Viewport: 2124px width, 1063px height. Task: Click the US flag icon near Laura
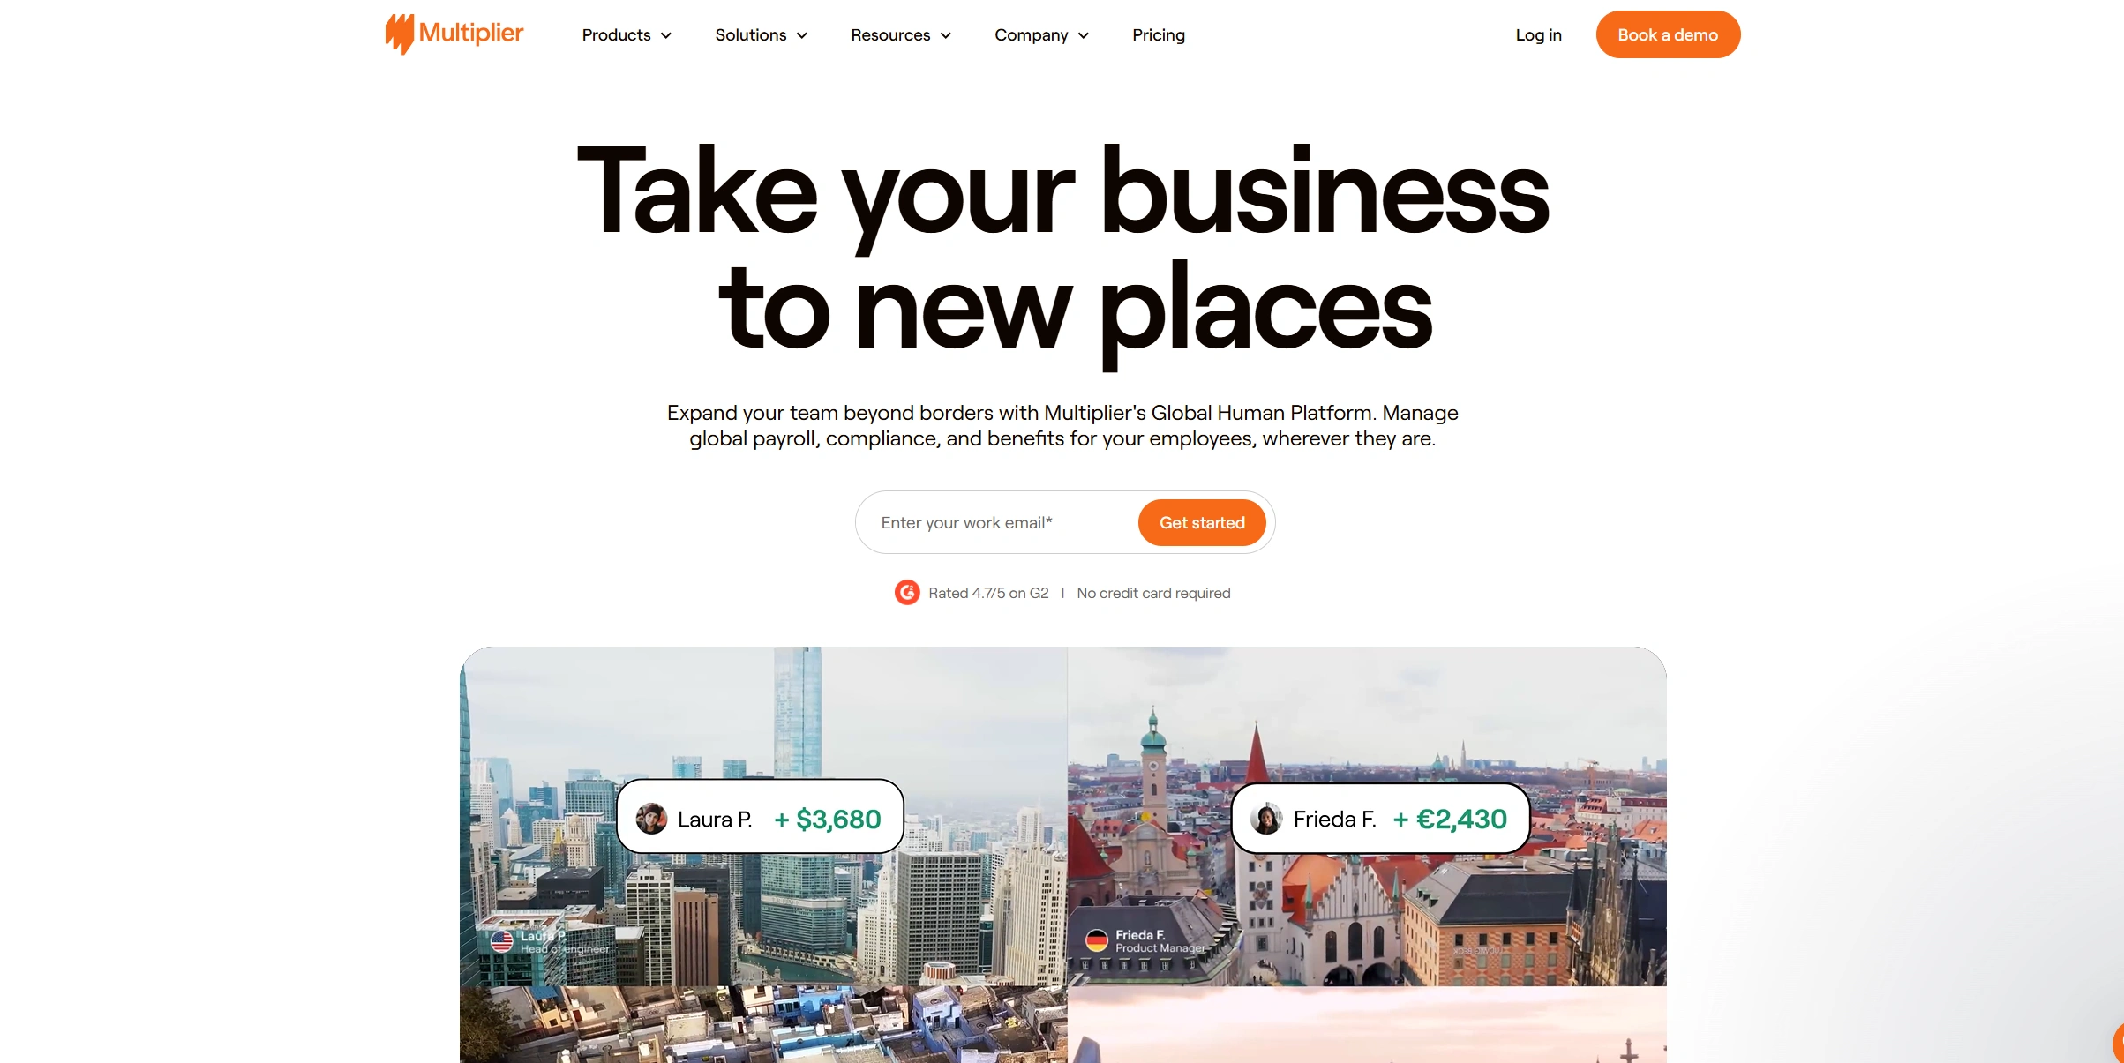(x=502, y=941)
